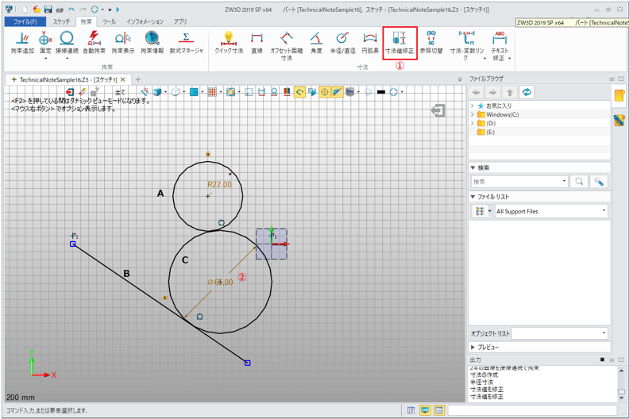Choose the 円弧長 arc length tool
This screenshot has width=629, height=419.
pyautogui.click(x=370, y=43)
